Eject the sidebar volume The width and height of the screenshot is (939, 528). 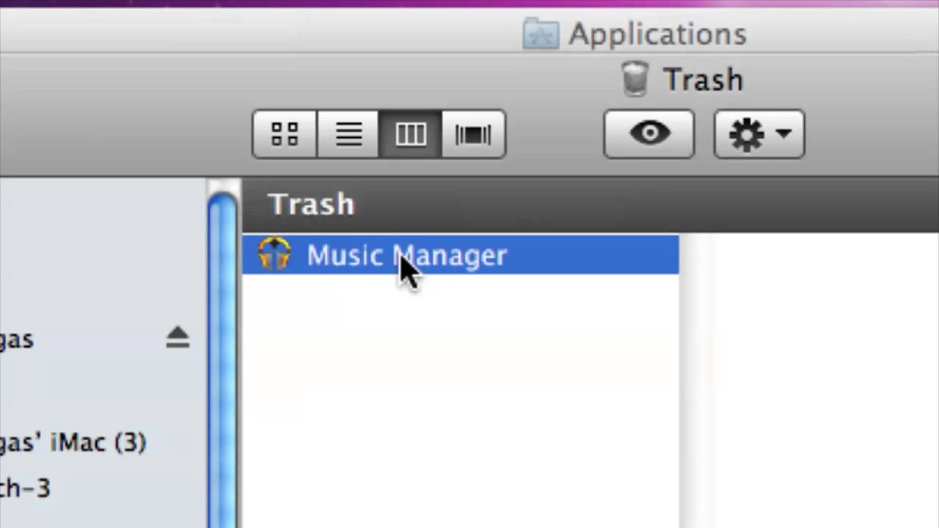tap(178, 337)
